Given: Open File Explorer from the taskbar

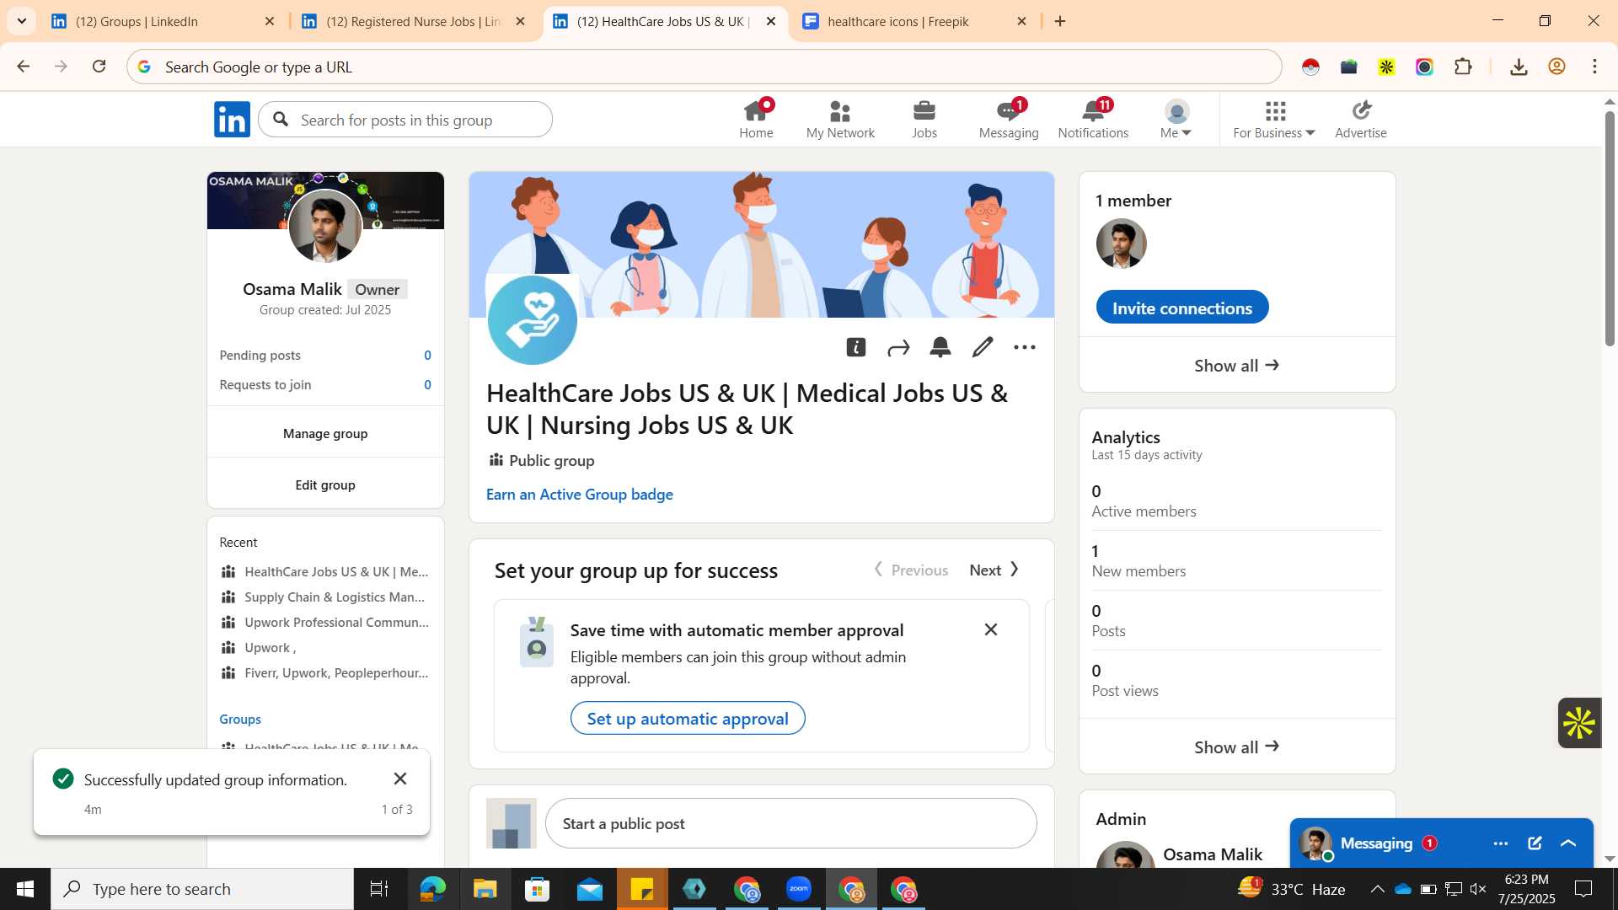Looking at the screenshot, I should [x=485, y=889].
